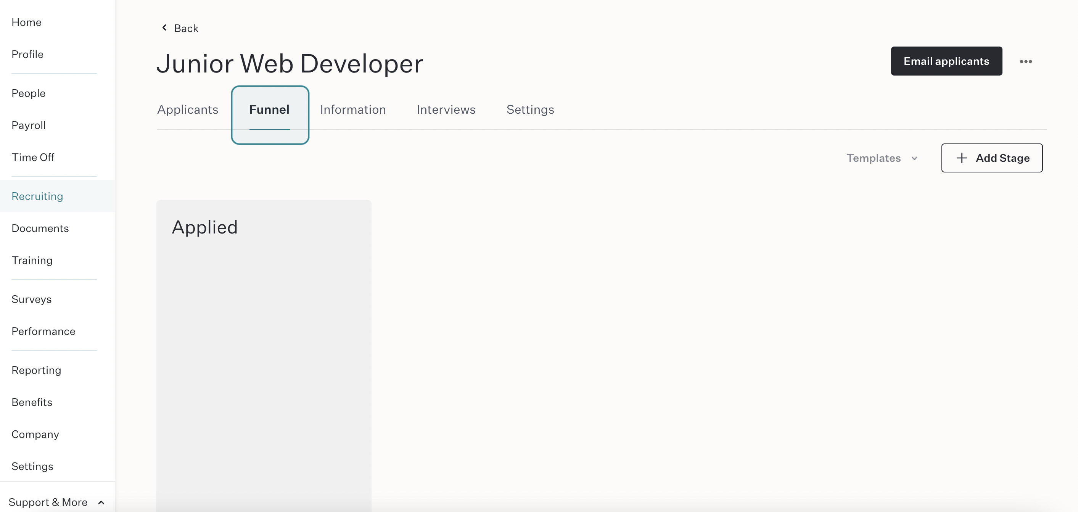Open the Information tab

click(353, 109)
